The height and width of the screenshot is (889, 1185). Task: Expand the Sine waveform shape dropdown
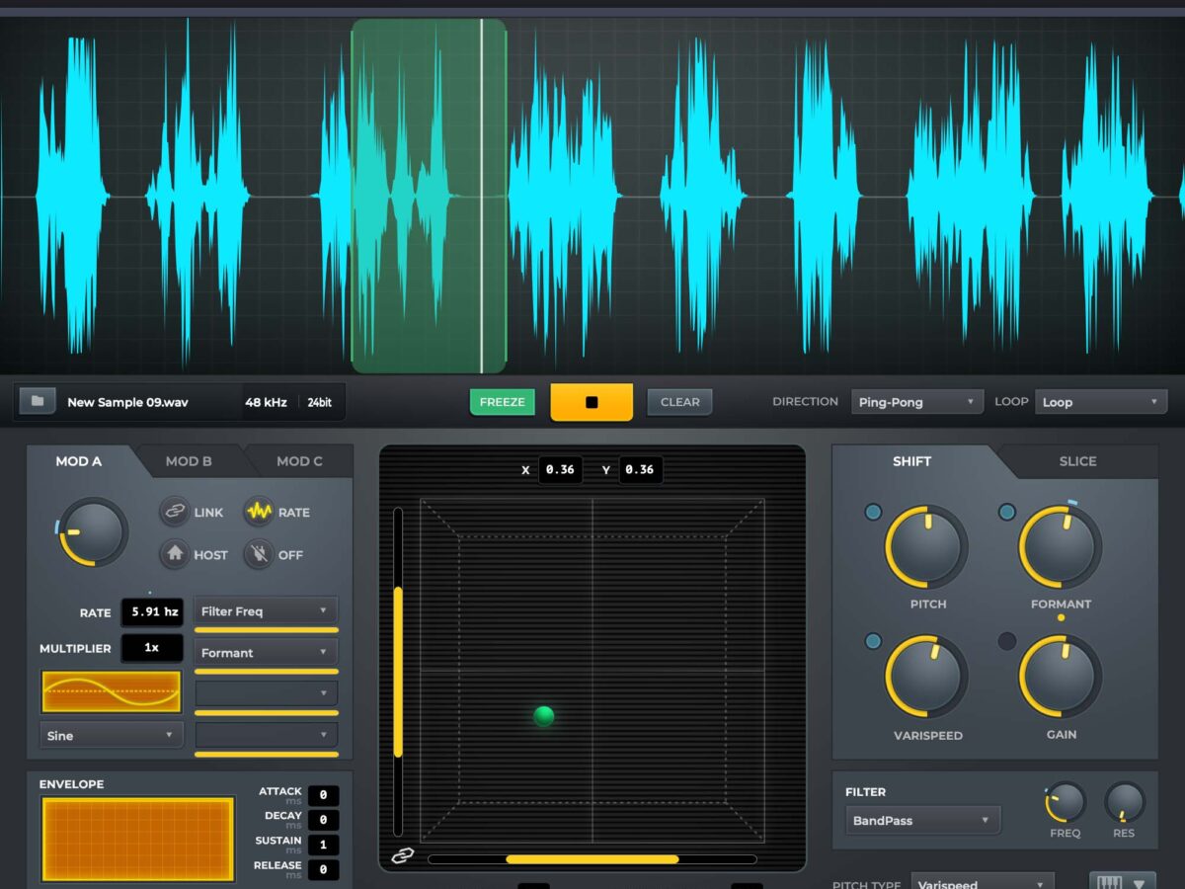[111, 735]
